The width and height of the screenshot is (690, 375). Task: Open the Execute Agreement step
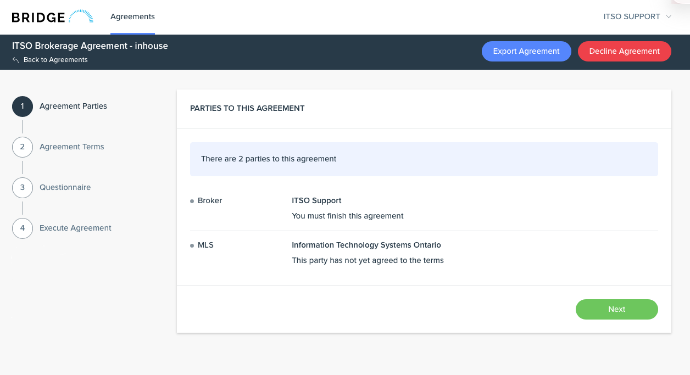pyautogui.click(x=75, y=228)
